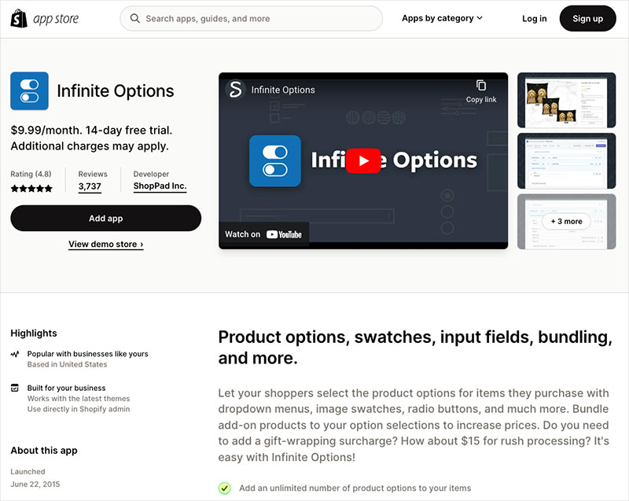Viewport: 629px width, 501px height.
Task: Click the Sign up button
Action: (x=587, y=18)
